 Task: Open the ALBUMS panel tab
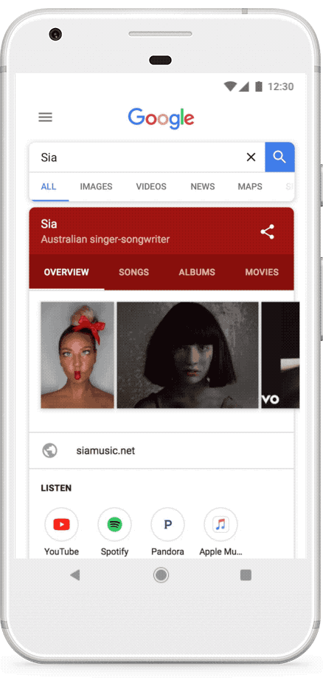pos(197,272)
